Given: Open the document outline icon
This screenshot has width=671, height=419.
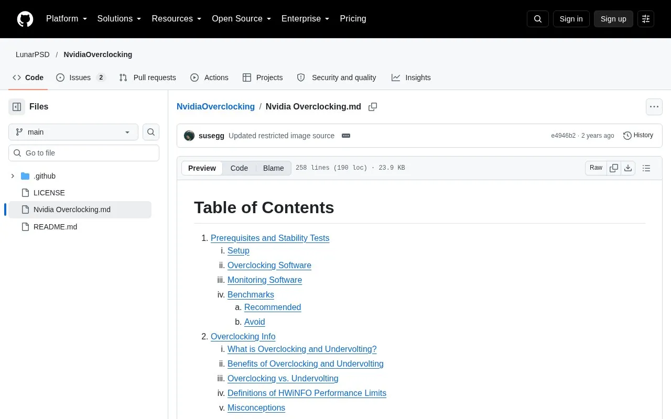Looking at the screenshot, I should coord(646,168).
